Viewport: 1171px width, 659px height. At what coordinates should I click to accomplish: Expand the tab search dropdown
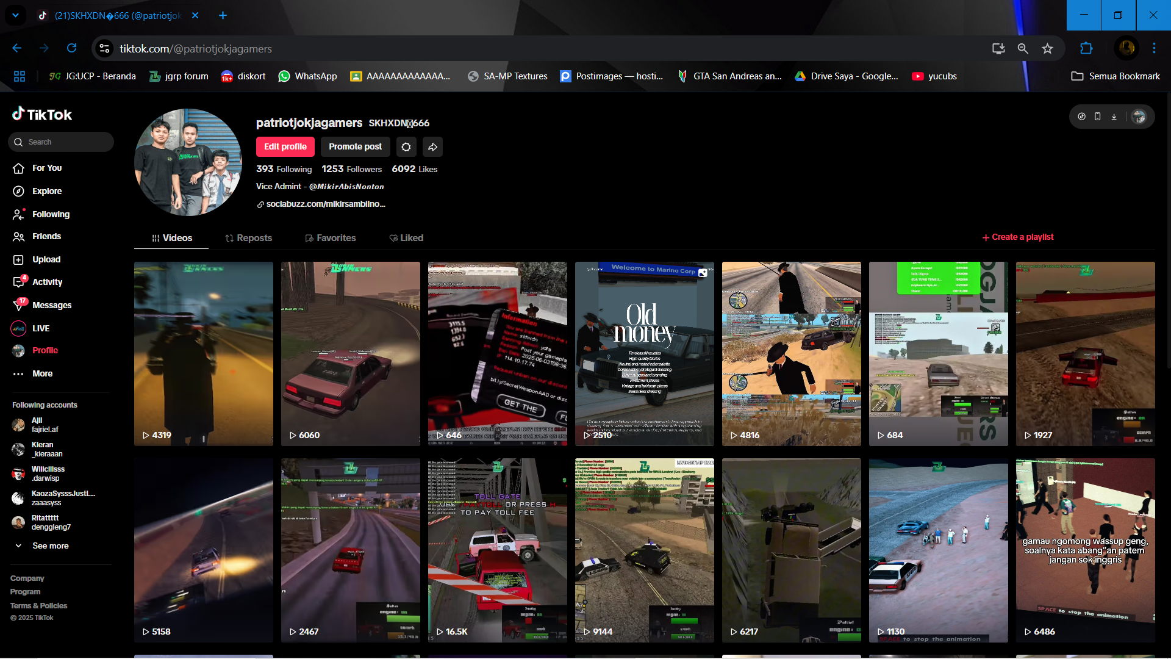pos(15,15)
